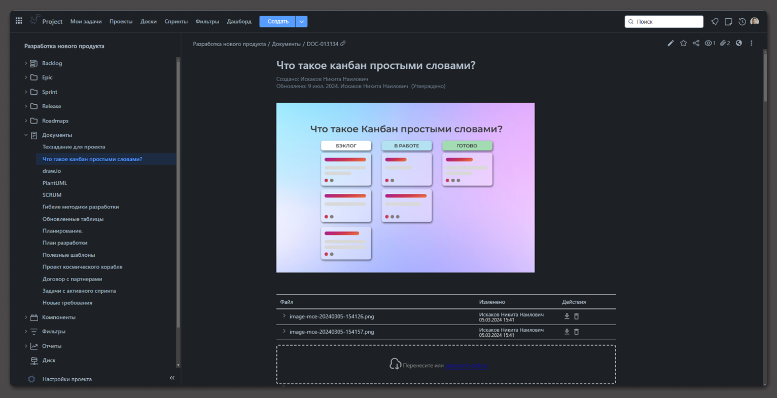Expand row image-mce-20240305-154157.png
Image resolution: width=777 pixels, height=398 pixels.
click(284, 332)
